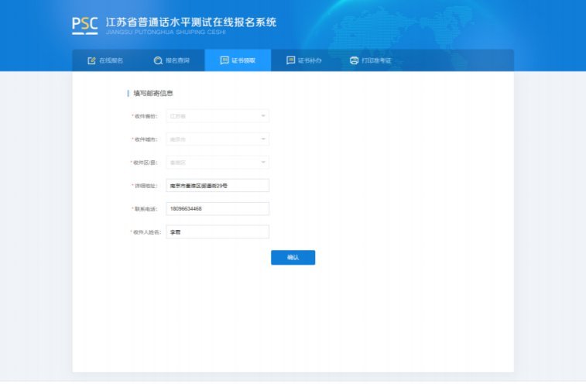Click the PSC logo in header
586x384 pixels.
(x=85, y=25)
